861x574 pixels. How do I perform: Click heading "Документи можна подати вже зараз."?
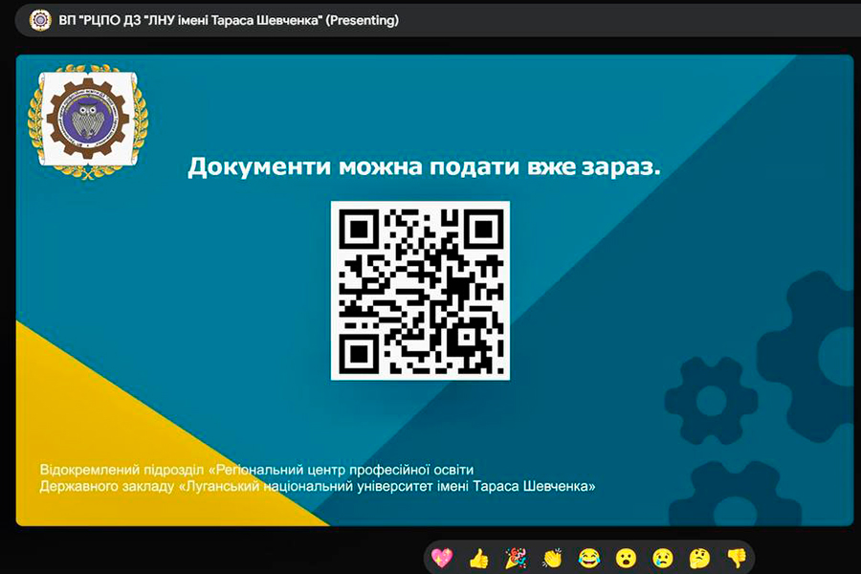point(424,167)
